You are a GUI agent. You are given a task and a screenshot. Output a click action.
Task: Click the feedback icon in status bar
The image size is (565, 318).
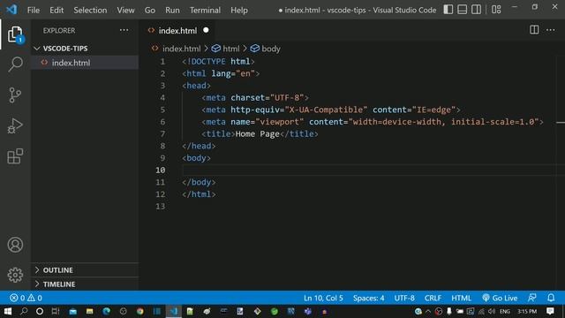click(531, 298)
